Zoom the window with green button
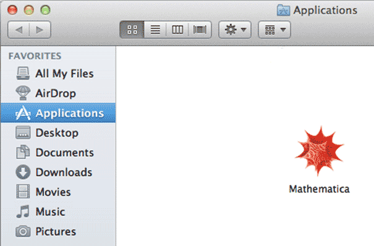The height and width of the screenshot is (246, 374). [x=45, y=10]
